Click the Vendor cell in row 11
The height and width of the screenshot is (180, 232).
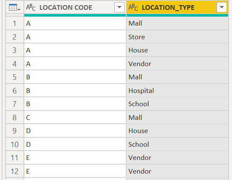[x=177, y=158]
